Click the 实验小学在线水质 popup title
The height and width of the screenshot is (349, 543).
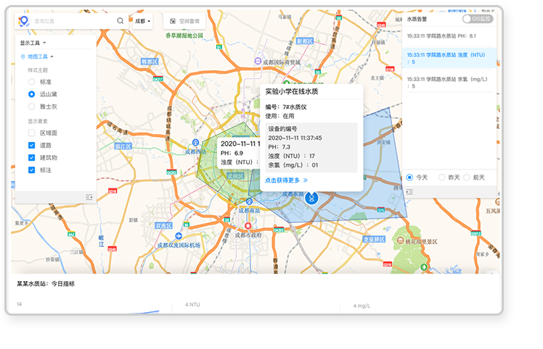292,91
